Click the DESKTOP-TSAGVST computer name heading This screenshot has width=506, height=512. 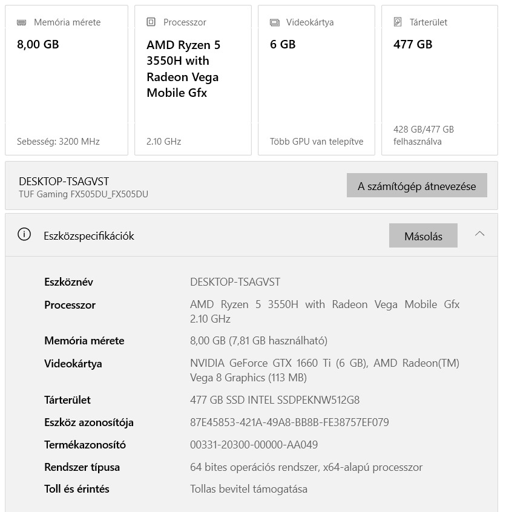pos(64,182)
